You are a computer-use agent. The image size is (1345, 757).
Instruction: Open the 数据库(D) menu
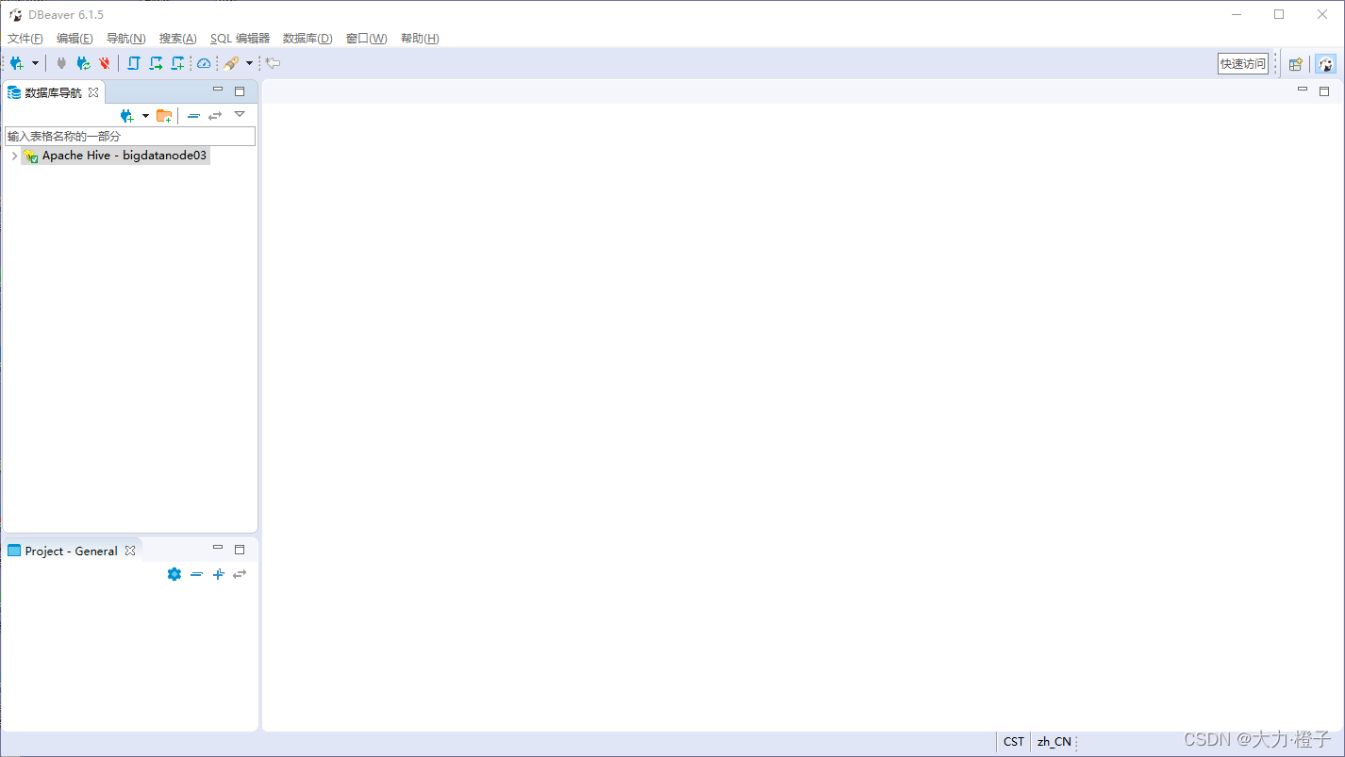[307, 39]
